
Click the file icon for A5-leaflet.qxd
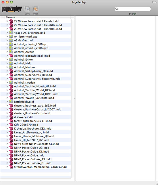(11, 40)
